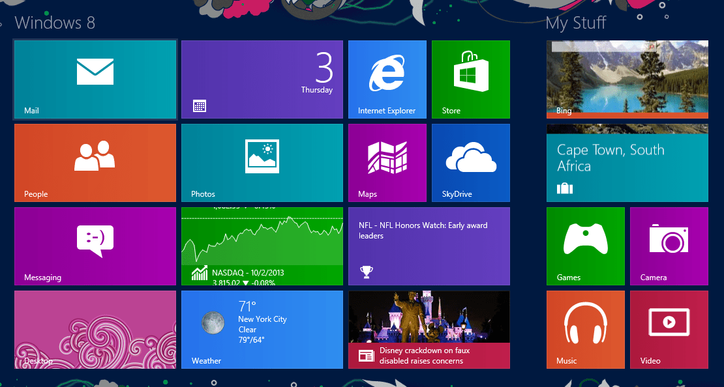The image size is (724, 387).
Task: Click the small calendar grid icon
Action: click(x=200, y=106)
